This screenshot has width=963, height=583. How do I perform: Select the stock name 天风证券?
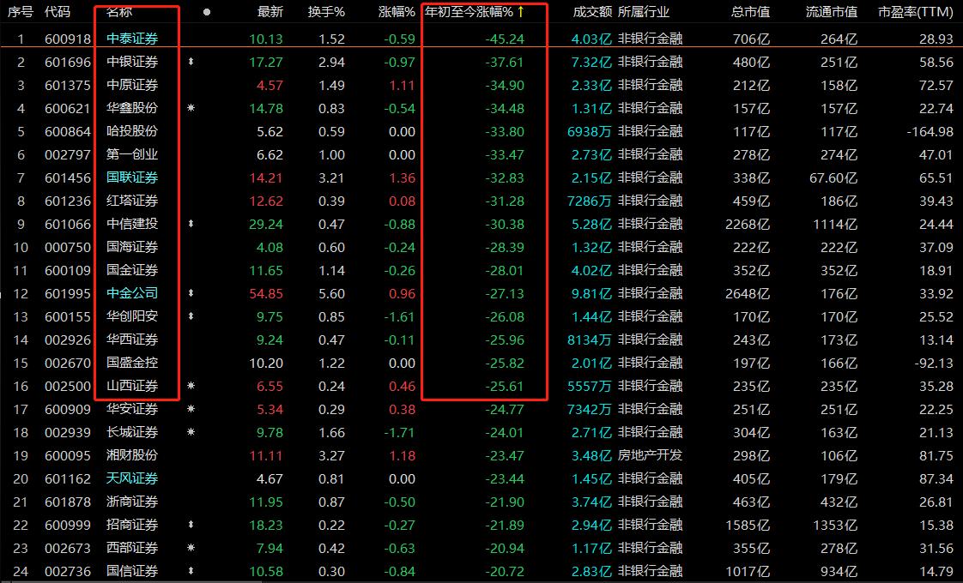(132, 478)
